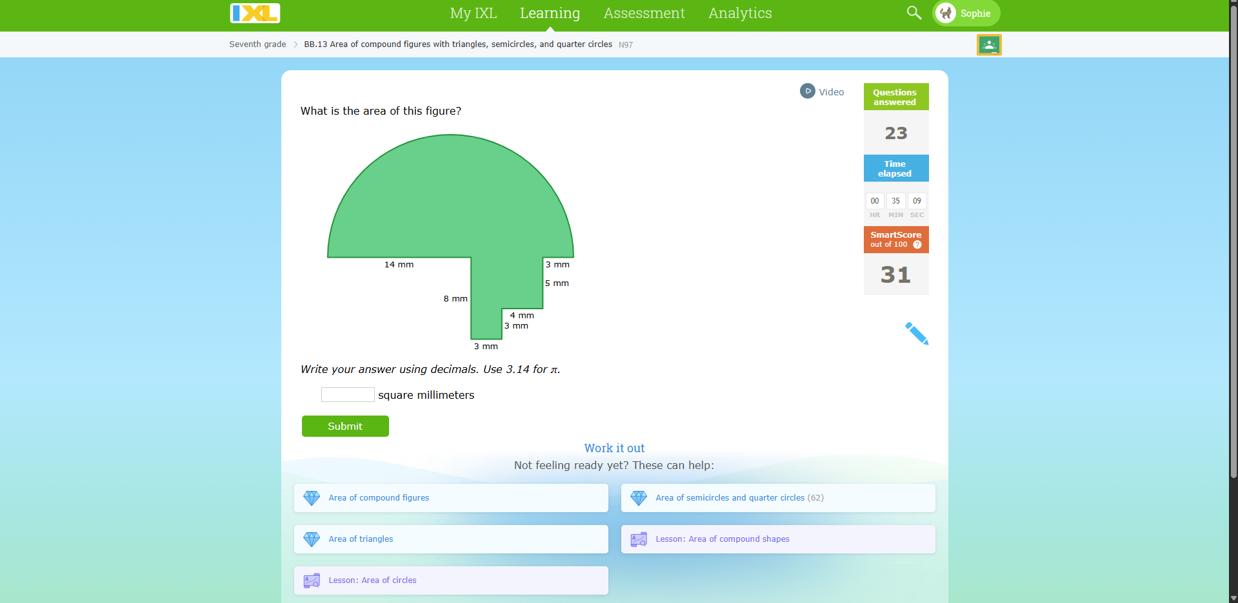This screenshot has height=603, width=1238.
Task: Navigate back to Seventh grade skills
Action: click(257, 44)
